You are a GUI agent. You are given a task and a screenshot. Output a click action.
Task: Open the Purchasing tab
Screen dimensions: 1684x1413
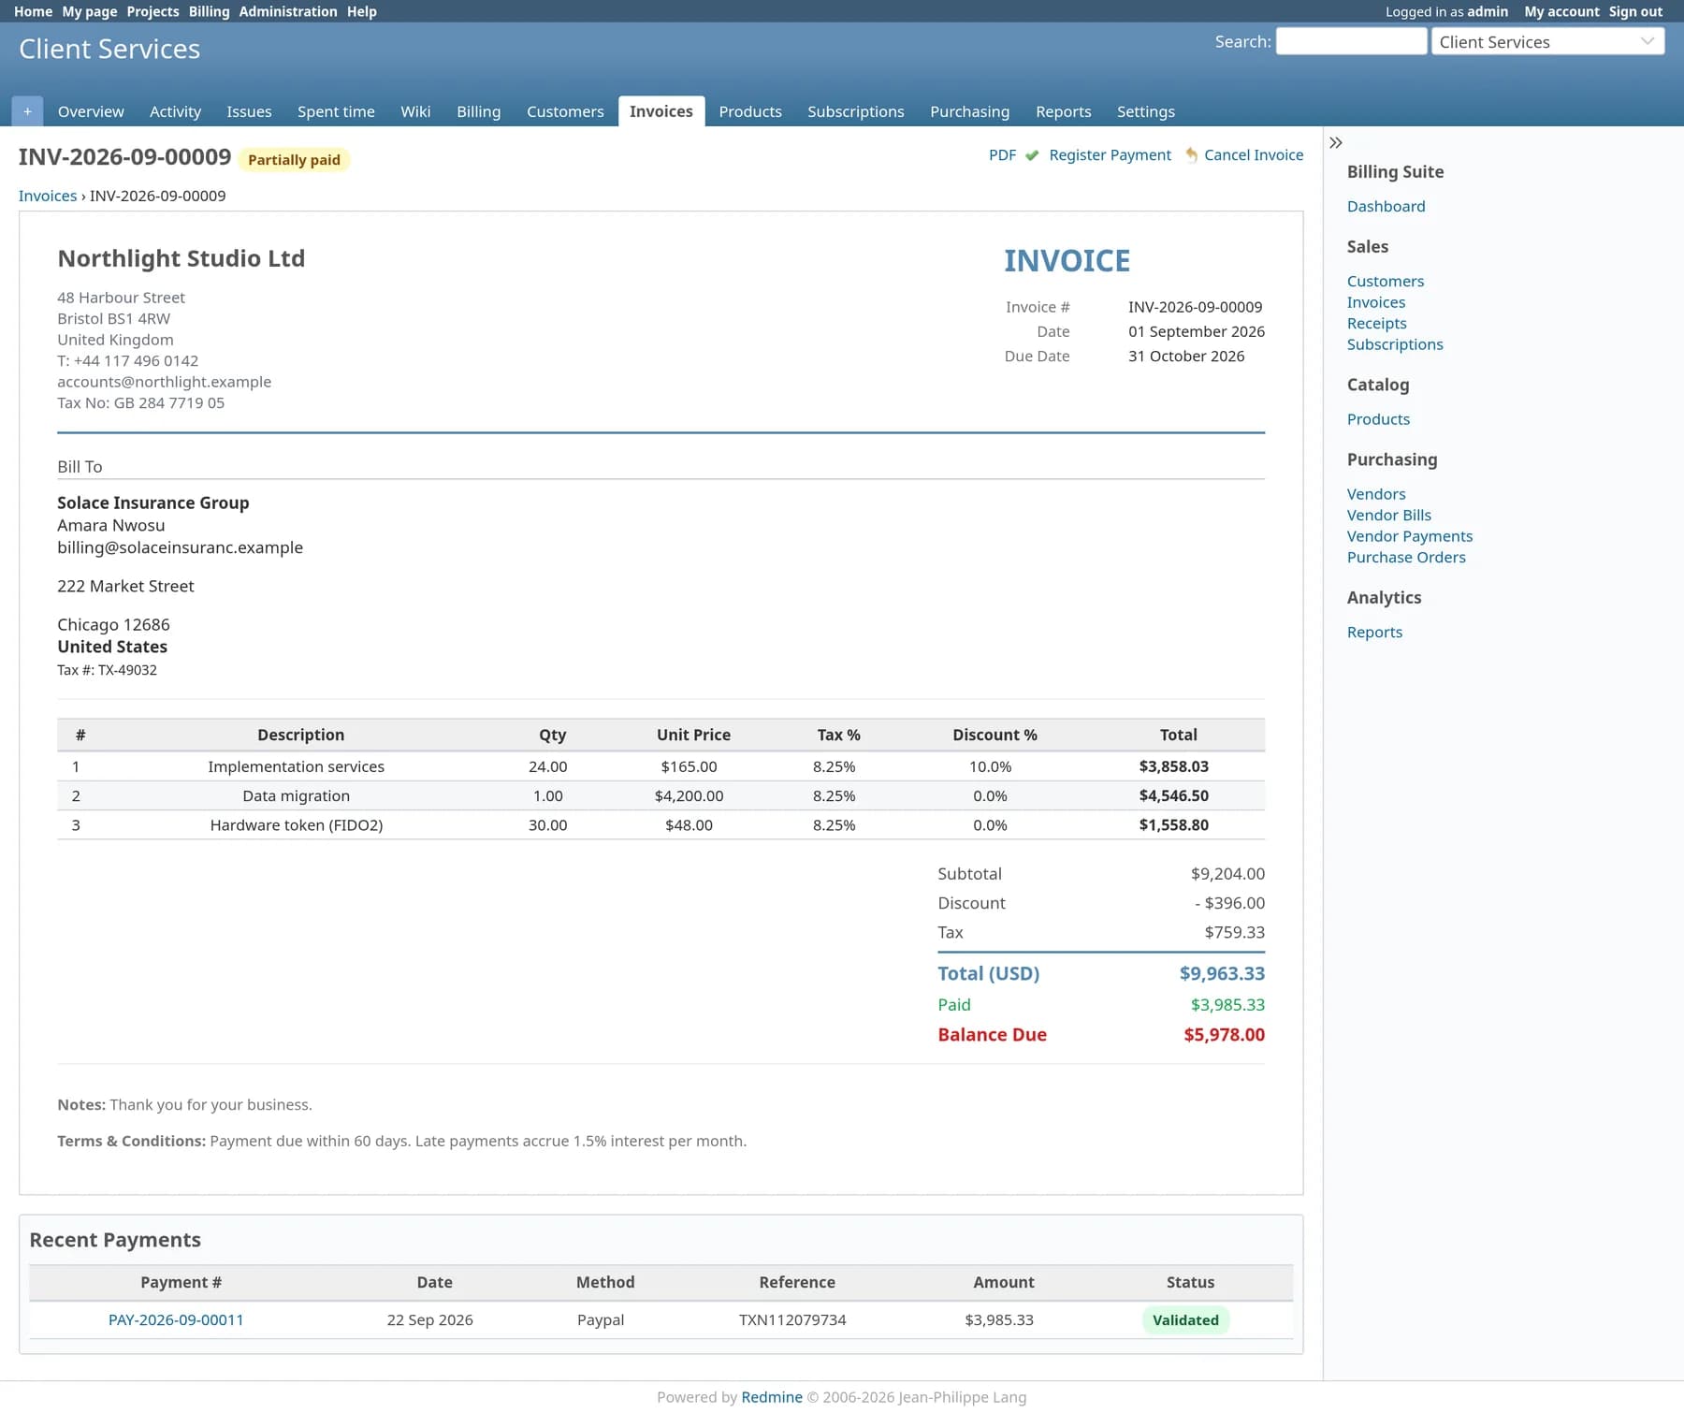click(x=969, y=111)
